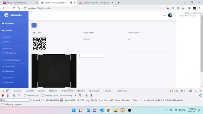Open DevTools settings gear icon
The height and width of the screenshot is (114, 203).
coord(190,91)
